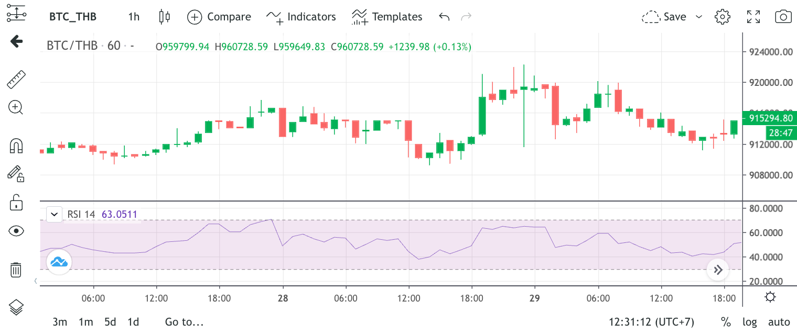
Task: Click the trash remove drawings icon
Action: pyautogui.click(x=16, y=270)
